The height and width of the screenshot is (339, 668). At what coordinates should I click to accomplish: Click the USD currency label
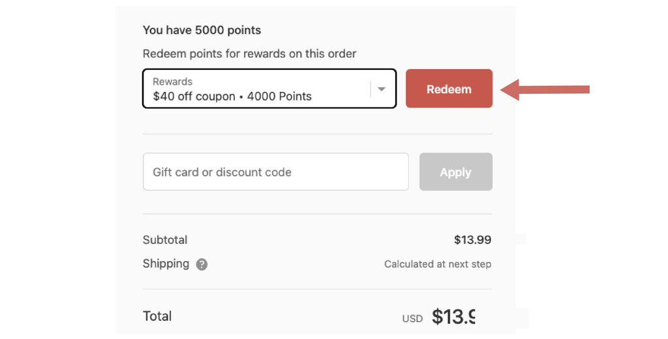(412, 319)
